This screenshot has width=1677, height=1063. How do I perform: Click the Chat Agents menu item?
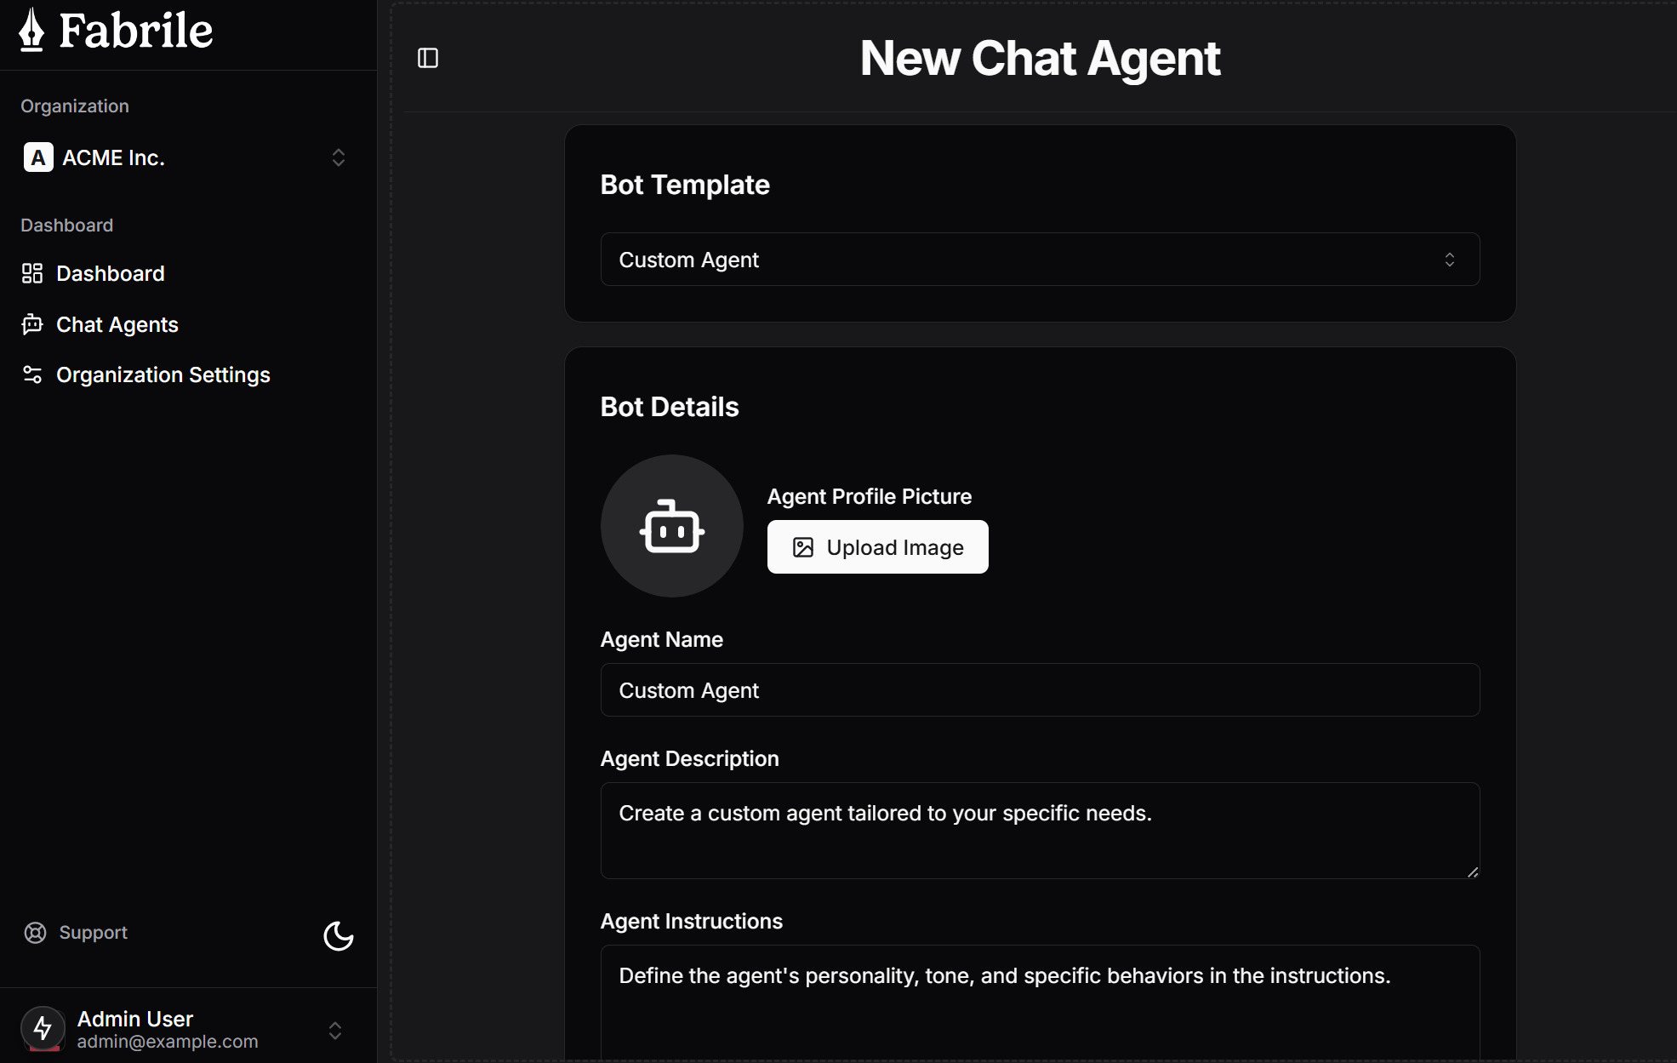click(x=116, y=324)
